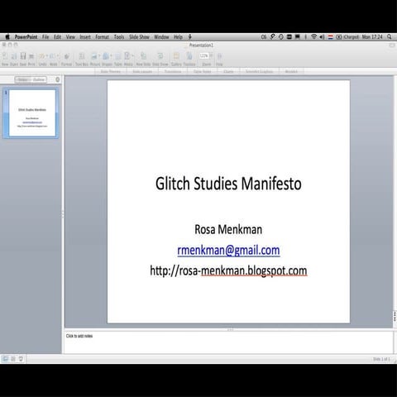
Task: Open the volume control in menu bar
Action: [322, 36]
